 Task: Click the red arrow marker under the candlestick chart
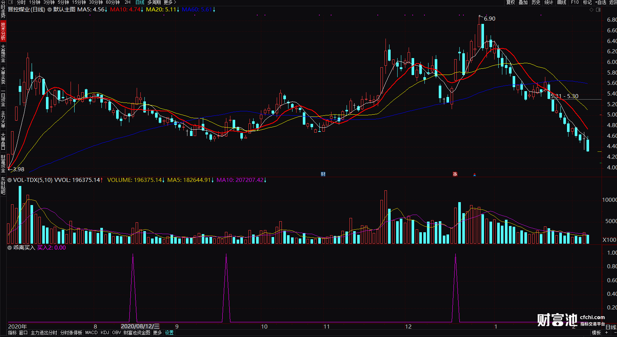point(475,175)
